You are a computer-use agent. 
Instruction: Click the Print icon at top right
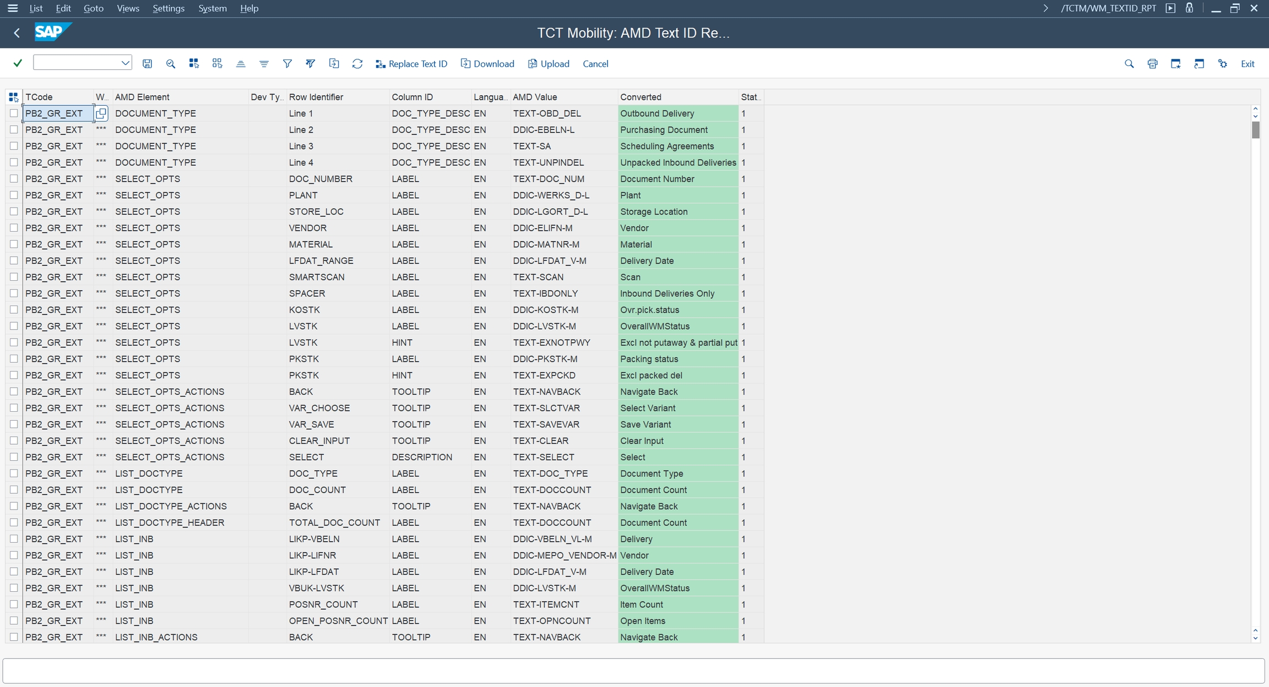1152,64
